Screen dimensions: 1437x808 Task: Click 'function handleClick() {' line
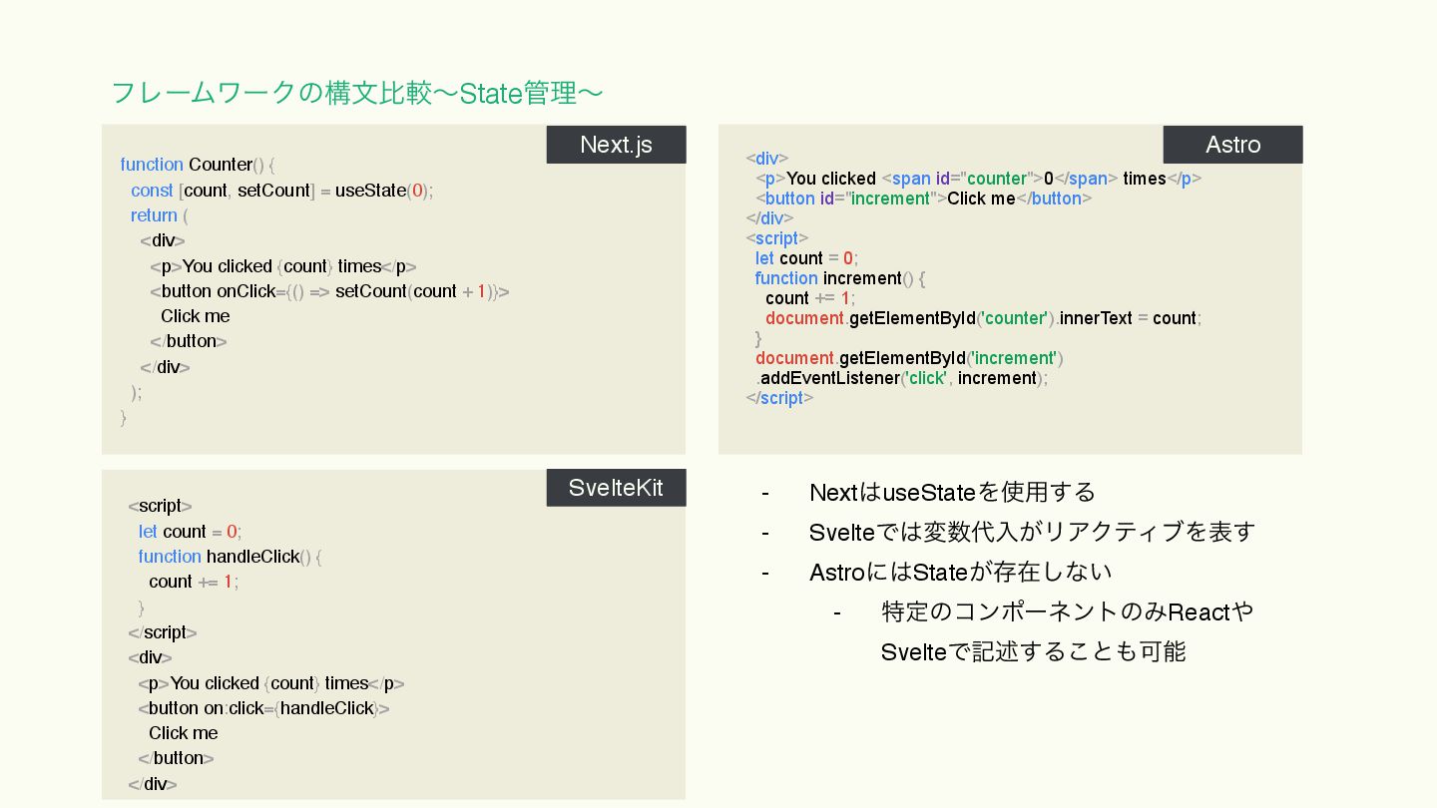tap(230, 557)
